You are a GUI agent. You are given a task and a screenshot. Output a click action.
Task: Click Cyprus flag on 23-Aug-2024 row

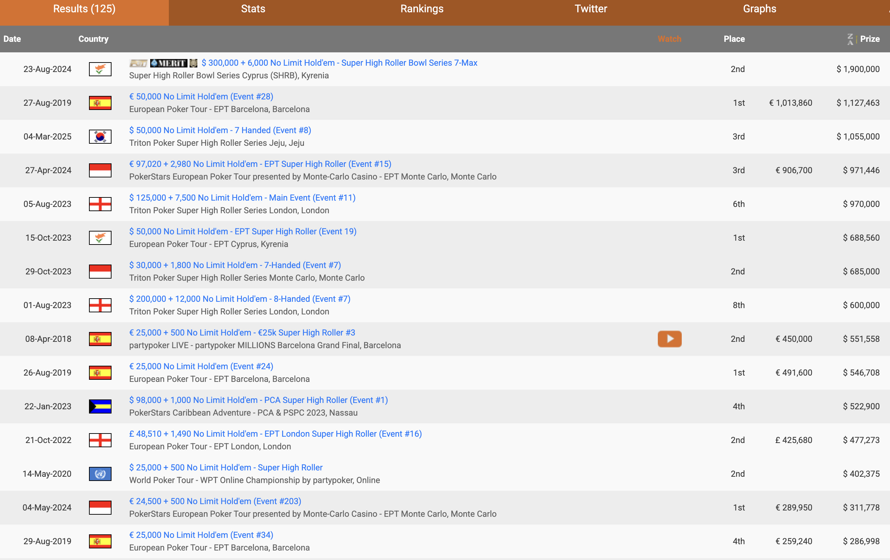tap(100, 69)
